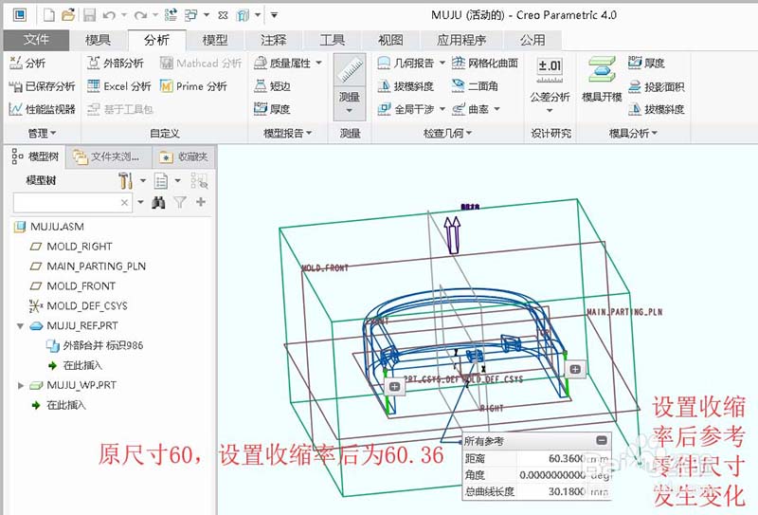The height and width of the screenshot is (515, 758).
Task: Expand the 全局干涉 dropdown arrow
Action: pos(442,109)
